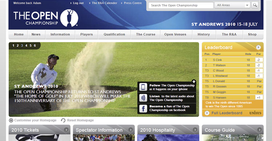
Task: Expand the social panel plus icon
Action: tap(194, 82)
